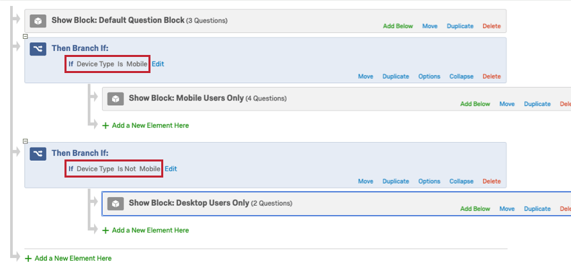Click the Desktop Users Only block cube icon

116,204
